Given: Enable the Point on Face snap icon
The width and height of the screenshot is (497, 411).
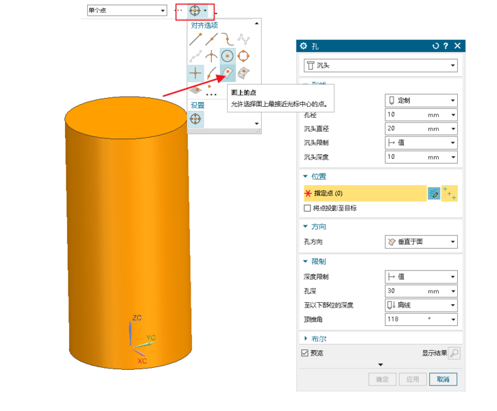Looking at the screenshot, I should pos(228,72).
